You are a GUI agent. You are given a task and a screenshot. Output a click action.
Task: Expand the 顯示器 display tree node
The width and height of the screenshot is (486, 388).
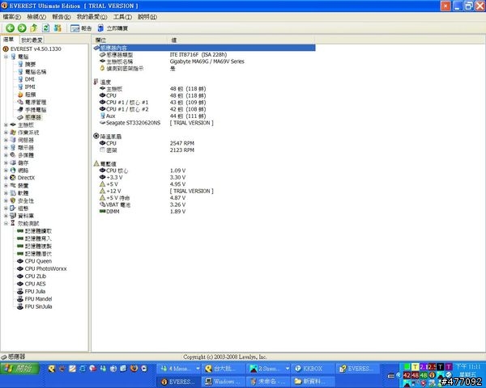pyautogui.click(x=6, y=148)
